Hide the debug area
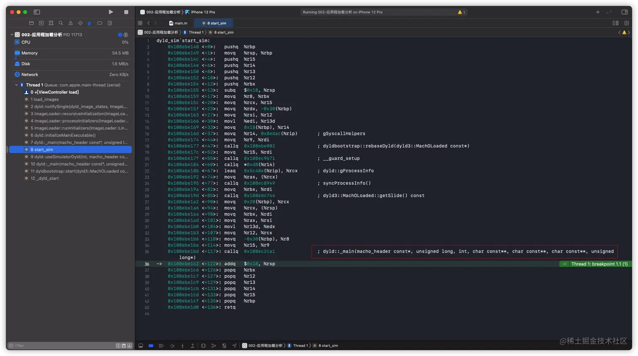The width and height of the screenshot is (638, 356). 141,346
